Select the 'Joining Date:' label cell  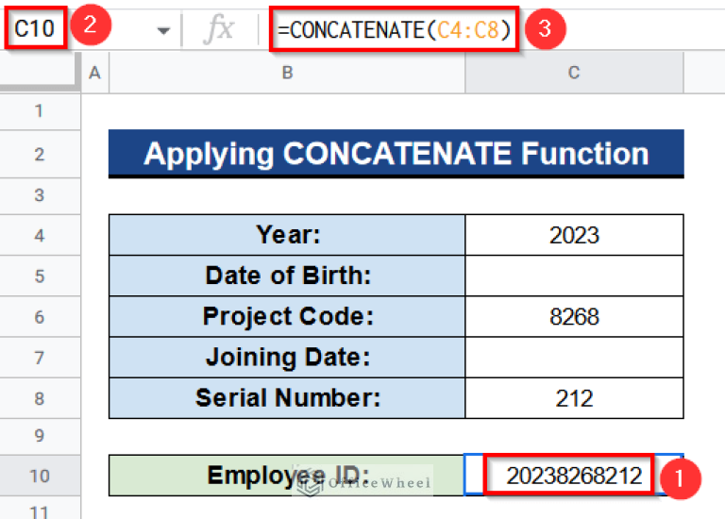pos(287,357)
